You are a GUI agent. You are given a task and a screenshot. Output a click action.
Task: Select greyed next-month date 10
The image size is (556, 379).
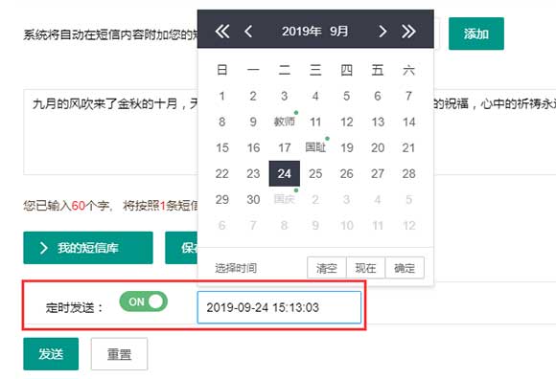(x=346, y=225)
